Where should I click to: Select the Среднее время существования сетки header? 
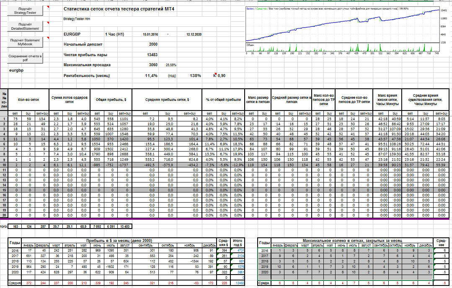point(426,100)
